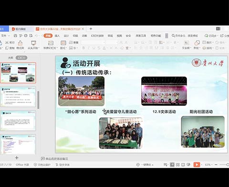Open the File (文件) menu dropdown
Viewport: 229px width, 187px height.
[x=5, y=36]
